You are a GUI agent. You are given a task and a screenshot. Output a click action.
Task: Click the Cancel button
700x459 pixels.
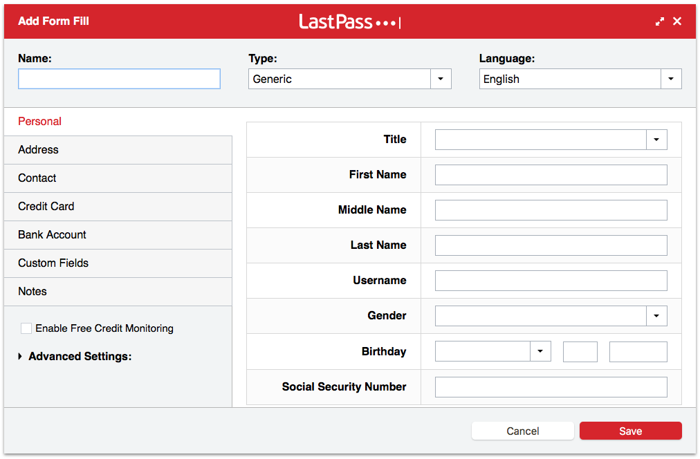click(522, 431)
